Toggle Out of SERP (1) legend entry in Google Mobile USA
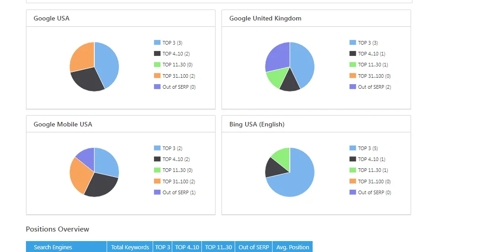Screen dimensions: 494x252 [179, 192]
